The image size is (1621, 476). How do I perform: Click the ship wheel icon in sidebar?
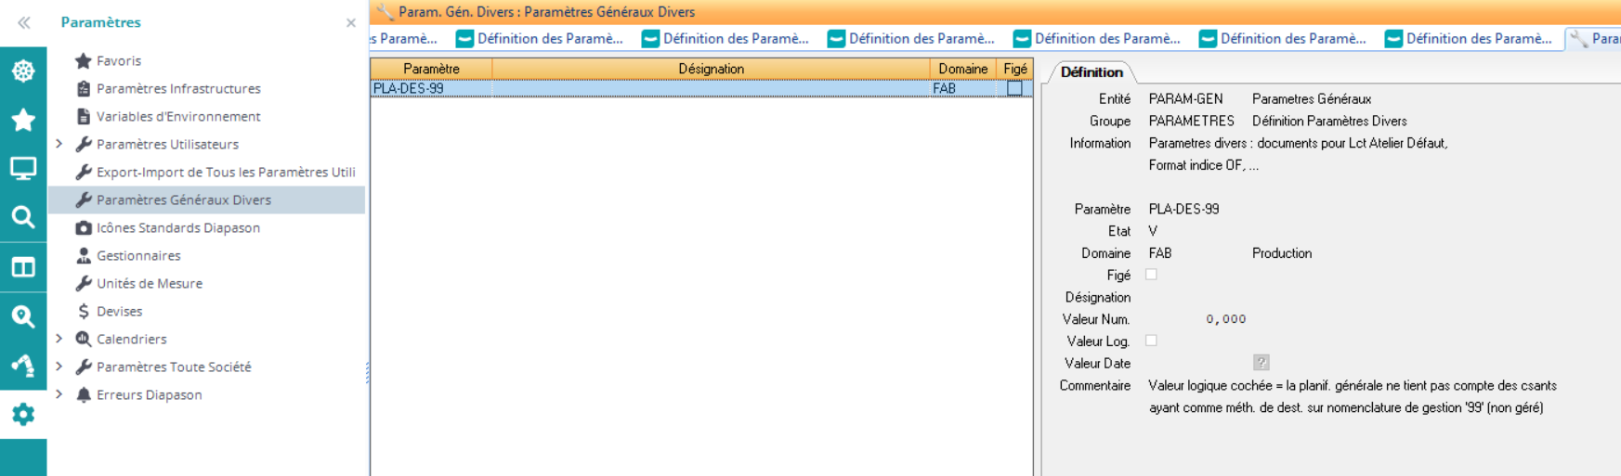23,71
